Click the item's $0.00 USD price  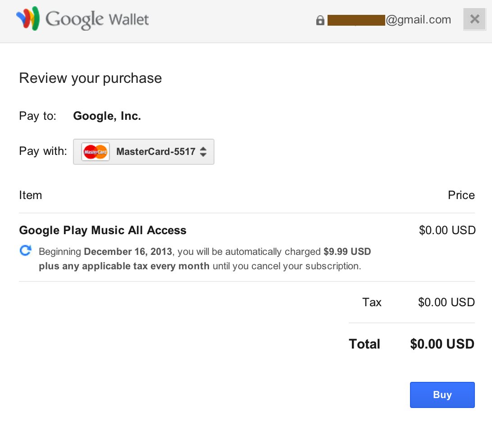[447, 231]
